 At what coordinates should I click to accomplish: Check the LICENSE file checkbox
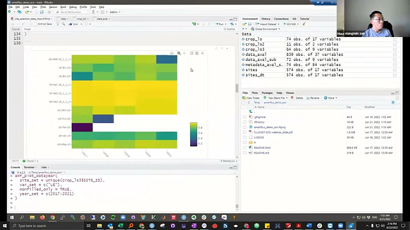coord(244,137)
